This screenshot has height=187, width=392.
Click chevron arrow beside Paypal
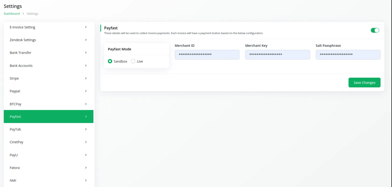(x=86, y=91)
